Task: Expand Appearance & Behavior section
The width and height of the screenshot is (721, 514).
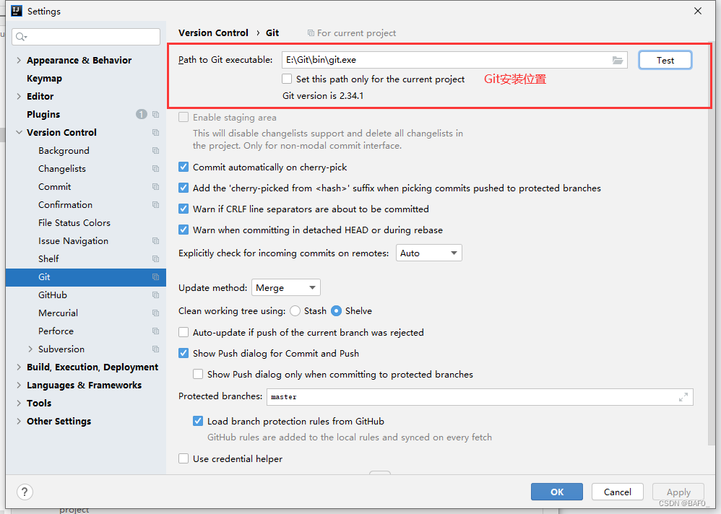Action: click(x=18, y=60)
